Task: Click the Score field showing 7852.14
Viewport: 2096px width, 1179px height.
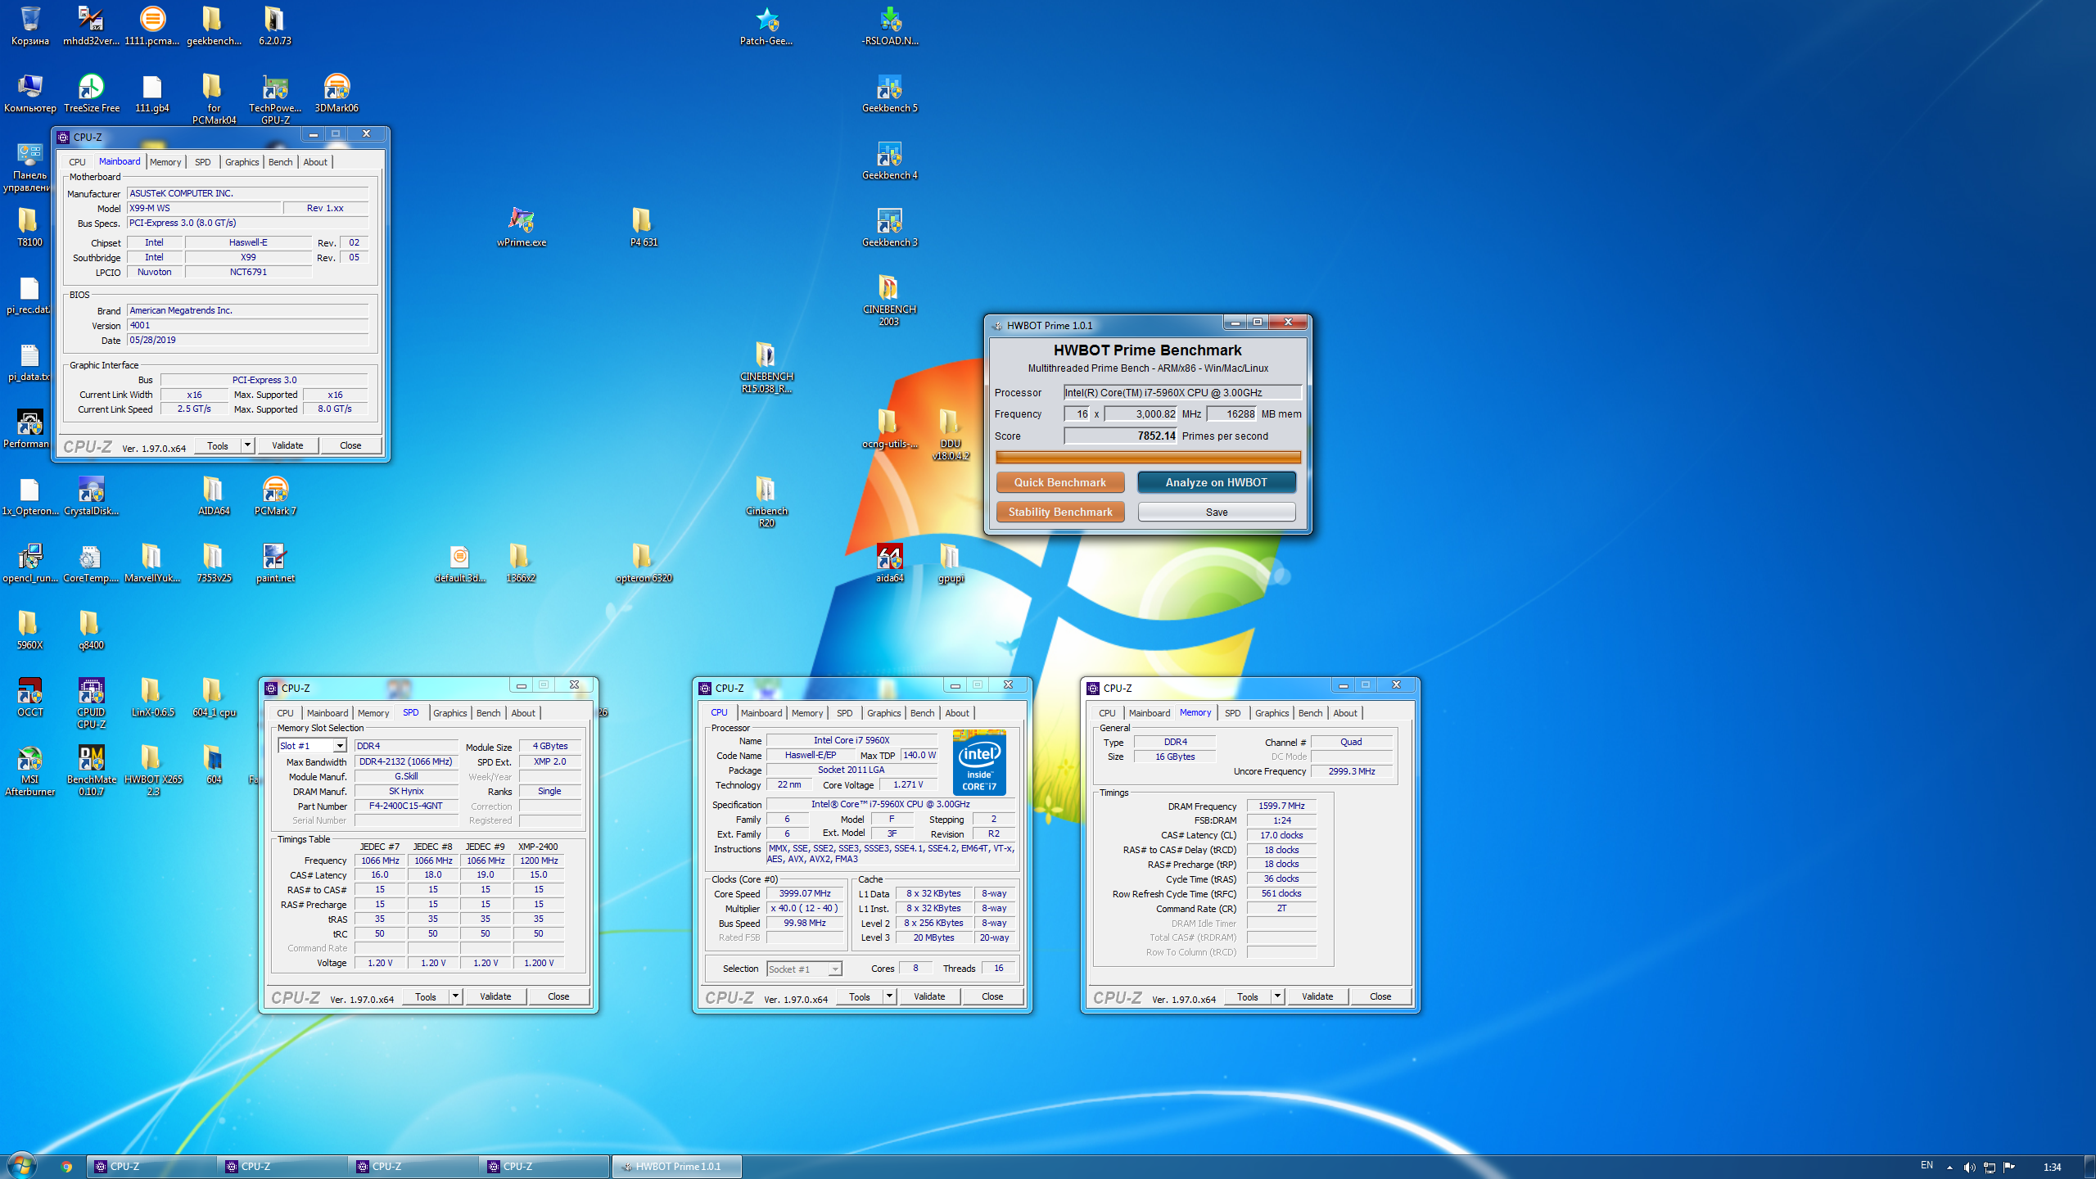Action: (x=1120, y=436)
